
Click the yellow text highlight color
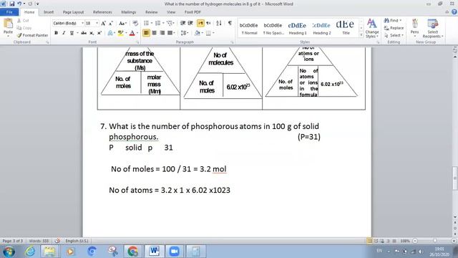click(x=120, y=33)
